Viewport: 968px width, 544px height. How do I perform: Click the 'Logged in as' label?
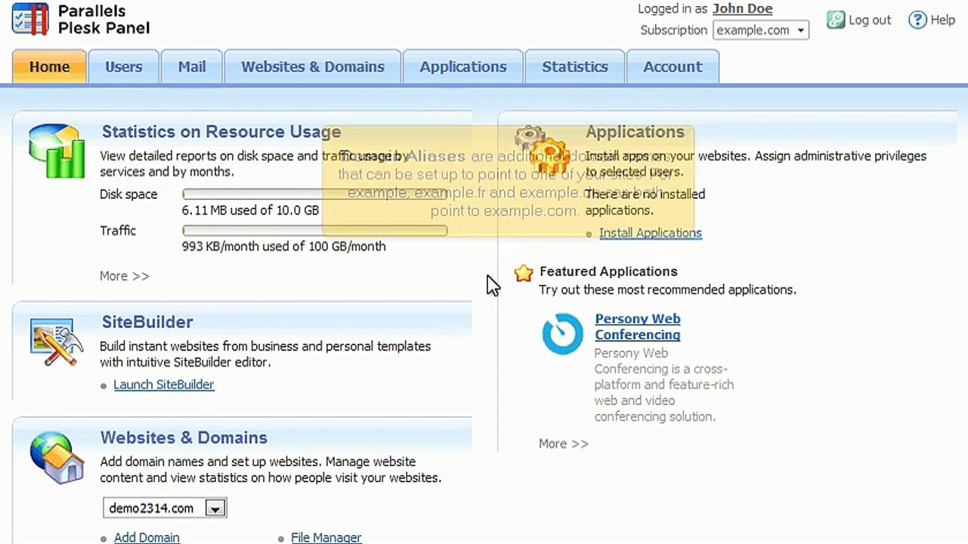[x=673, y=9]
